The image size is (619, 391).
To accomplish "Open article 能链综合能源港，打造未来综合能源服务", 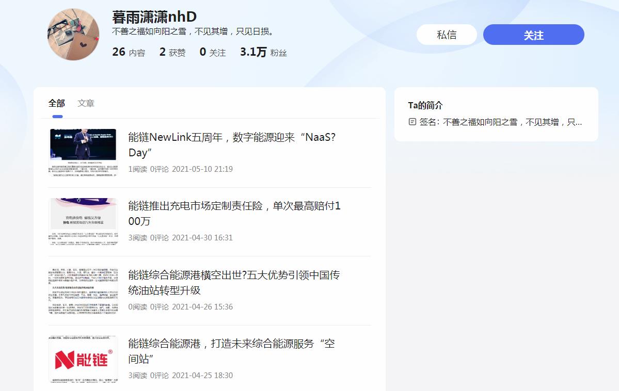I will pos(232,351).
